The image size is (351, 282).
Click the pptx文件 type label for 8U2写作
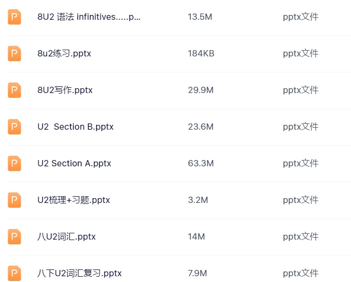coord(300,90)
